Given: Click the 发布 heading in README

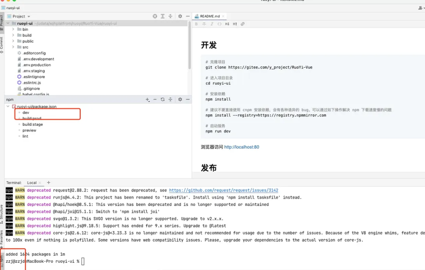Looking at the screenshot, I should 209,167.
